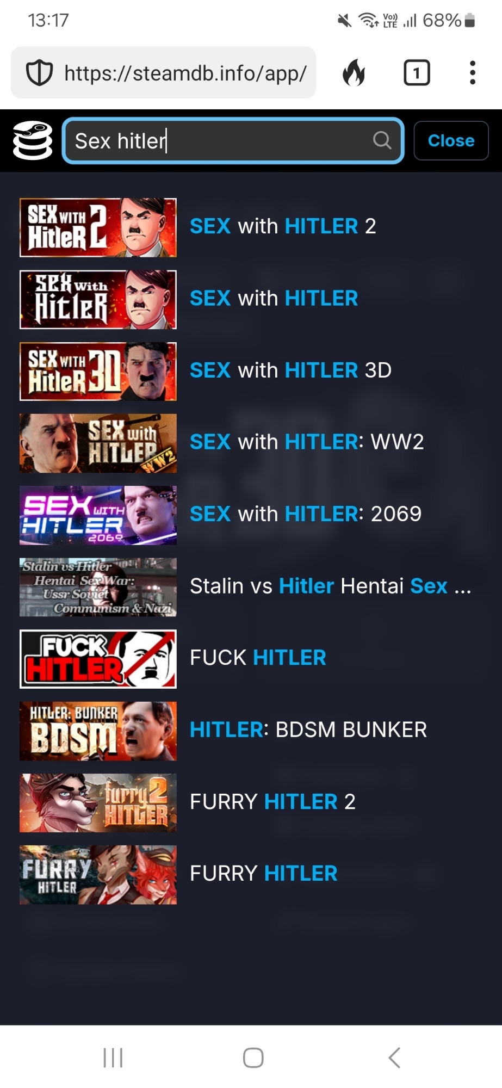Viewport: 502px width, 1088px height.
Task: Tap the Android home navigation button
Action: (x=253, y=1058)
